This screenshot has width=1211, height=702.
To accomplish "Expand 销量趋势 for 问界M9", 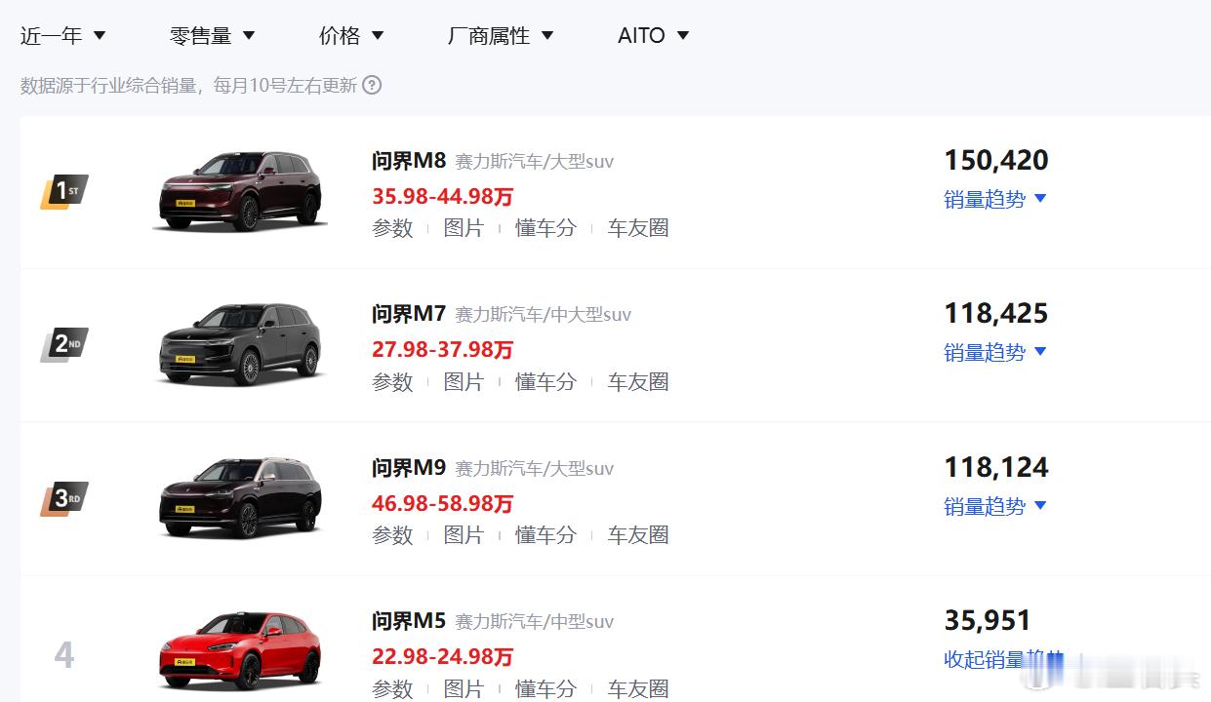I will [994, 506].
